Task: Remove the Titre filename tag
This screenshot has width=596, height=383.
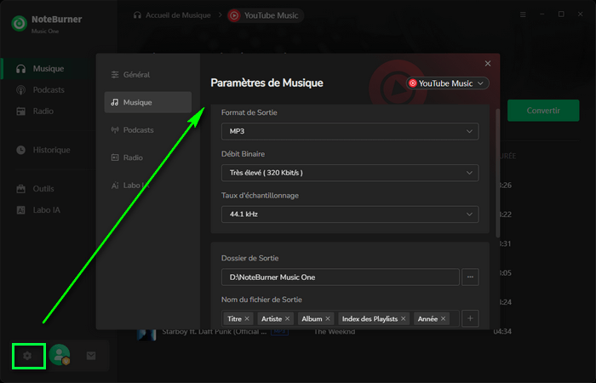Action: click(x=247, y=319)
